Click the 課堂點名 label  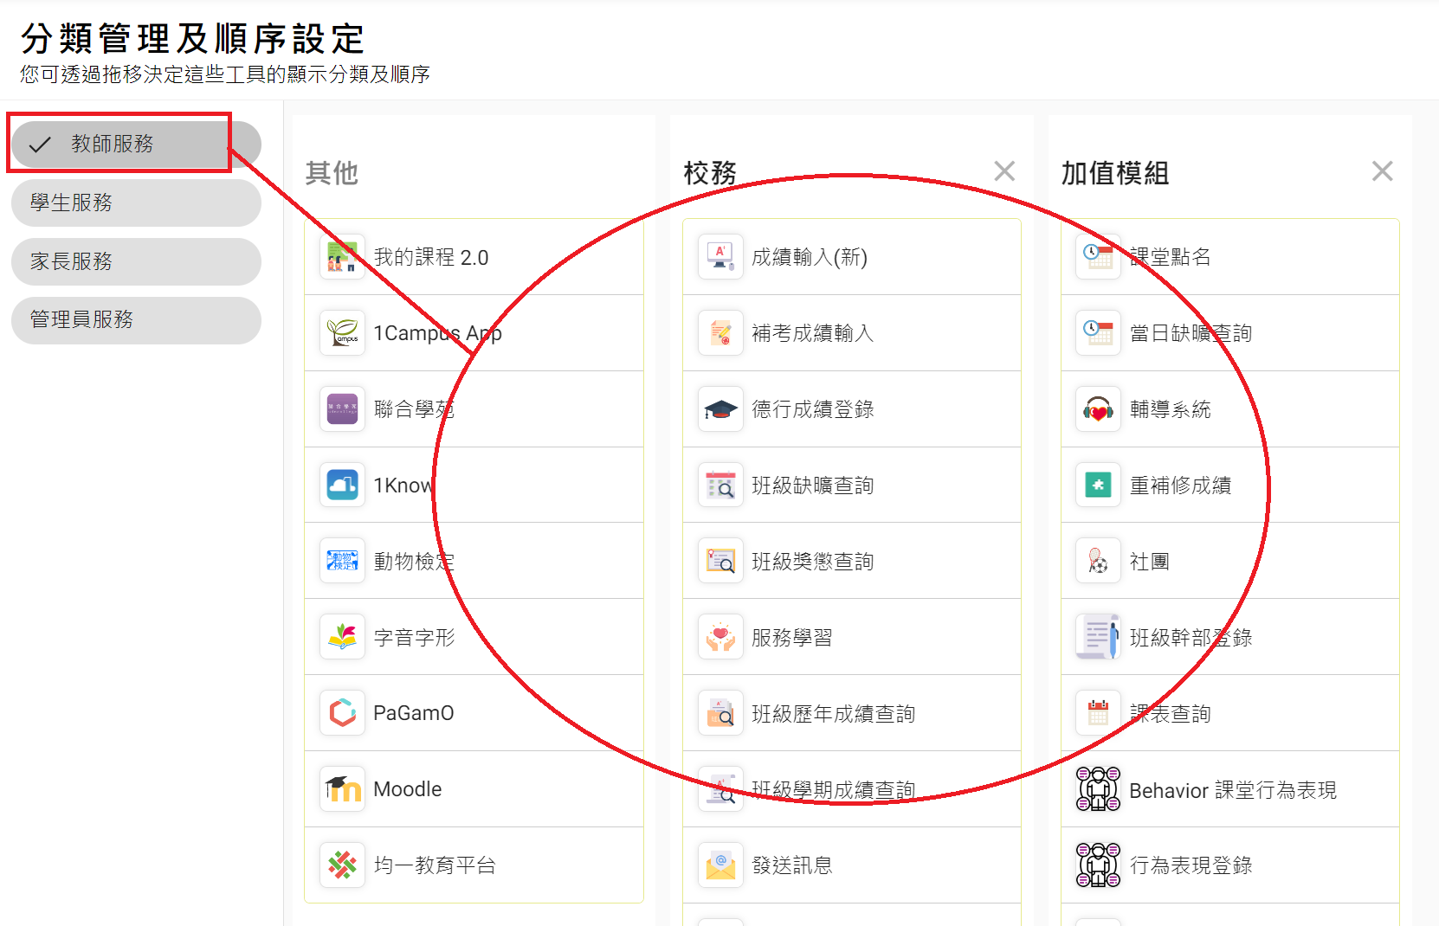(x=1171, y=257)
